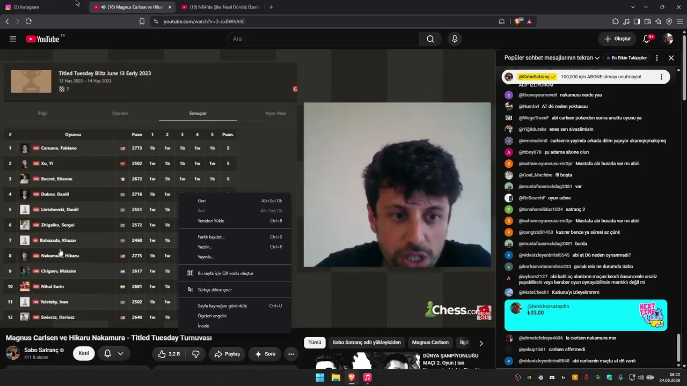Close the chat replay panel
687x386 pixels.
point(671,58)
